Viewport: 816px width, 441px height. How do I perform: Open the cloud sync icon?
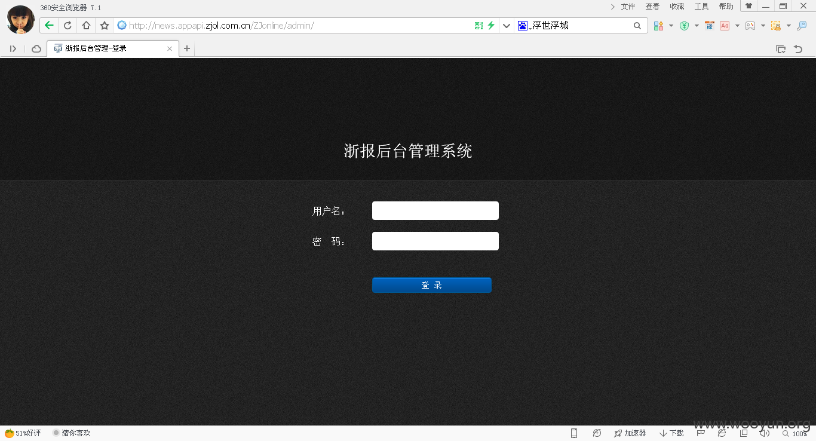point(36,49)
